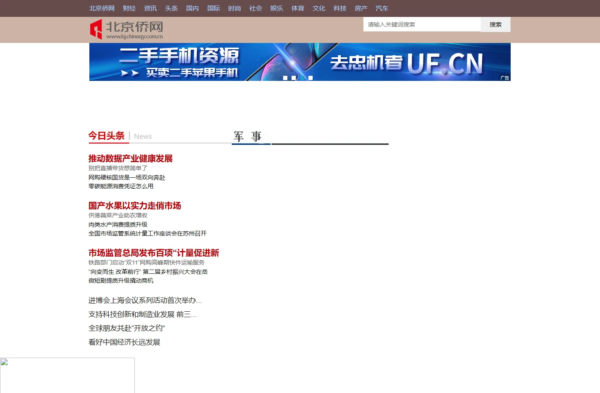Click the 广告 label on the banner

(505, 78)
